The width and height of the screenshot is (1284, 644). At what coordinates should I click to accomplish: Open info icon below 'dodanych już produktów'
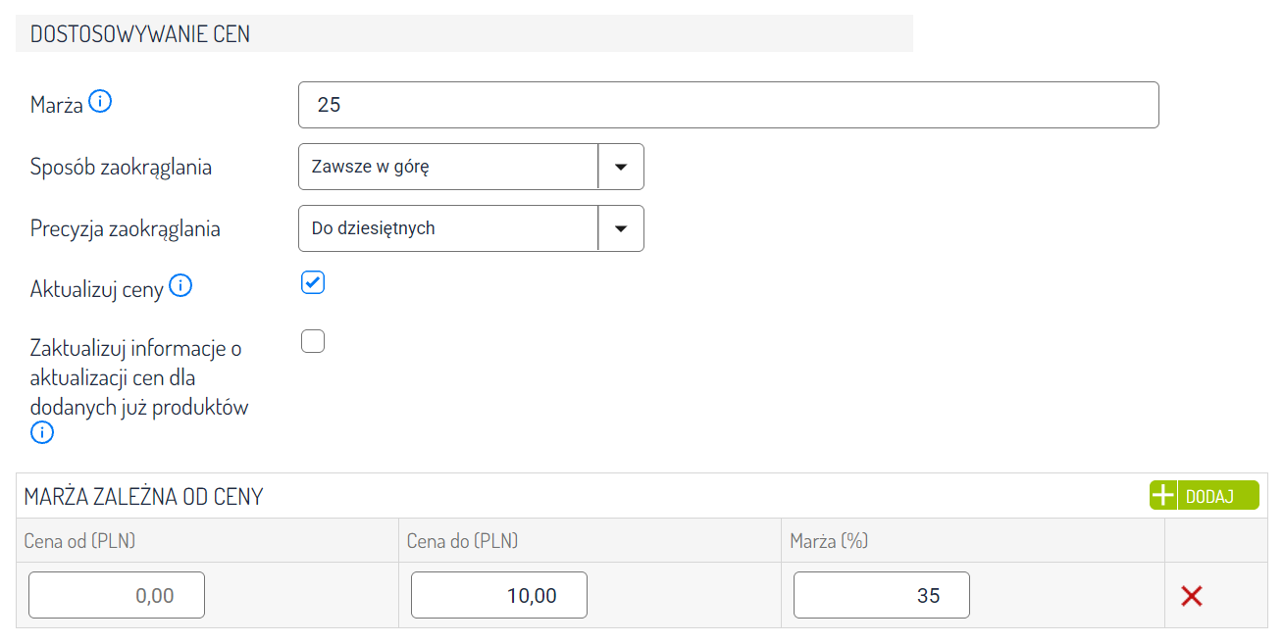pyautogui.click(x=42, y=432)
